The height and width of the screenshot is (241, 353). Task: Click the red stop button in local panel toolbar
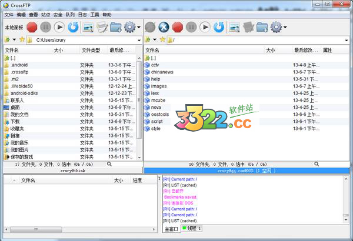[32, 27]
